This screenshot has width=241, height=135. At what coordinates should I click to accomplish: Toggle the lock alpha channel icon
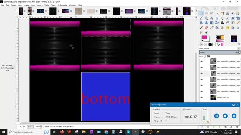(x=209, y=57)
